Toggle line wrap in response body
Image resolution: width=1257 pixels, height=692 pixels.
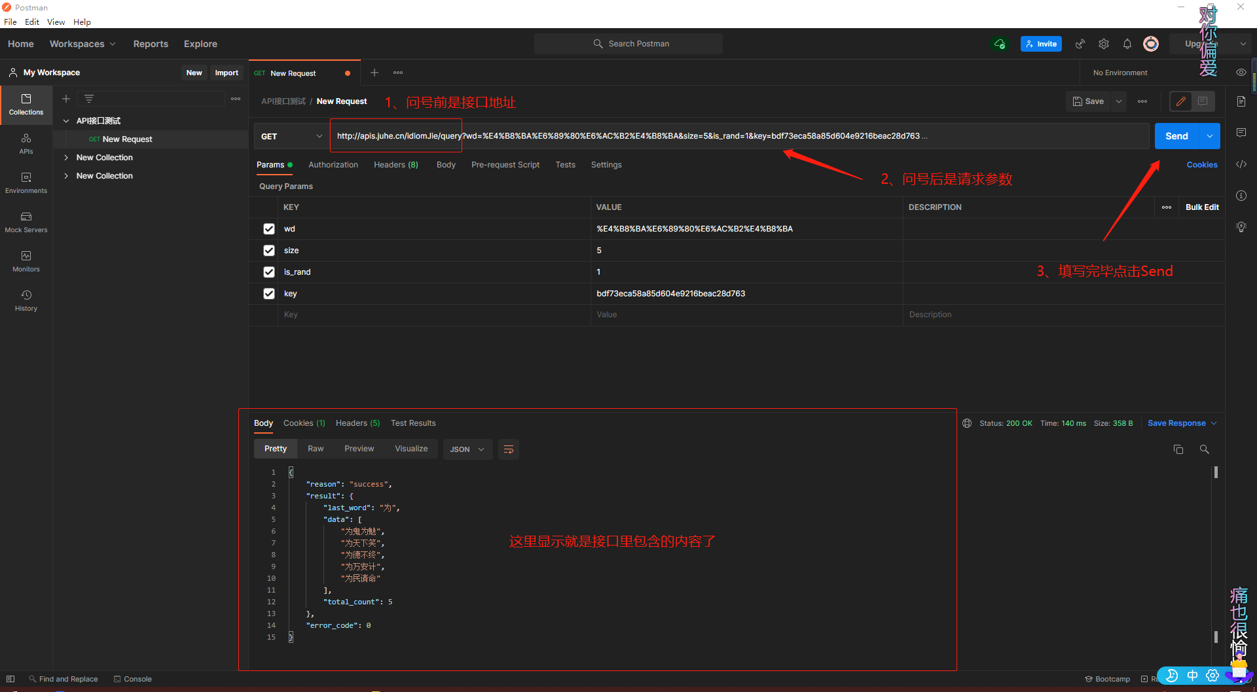[509, 449]
